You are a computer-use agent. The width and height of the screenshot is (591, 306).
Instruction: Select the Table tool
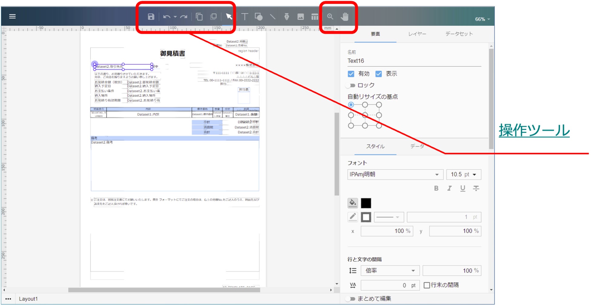(315, 17)
